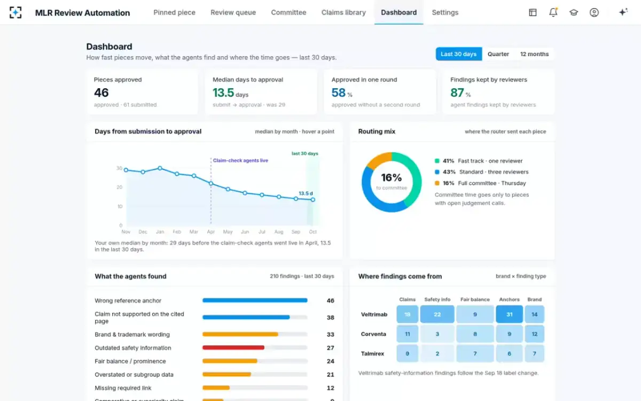Click the Median days to approval card
The width and height of the screenshot is (641, 401).
[x=261, y=92]
